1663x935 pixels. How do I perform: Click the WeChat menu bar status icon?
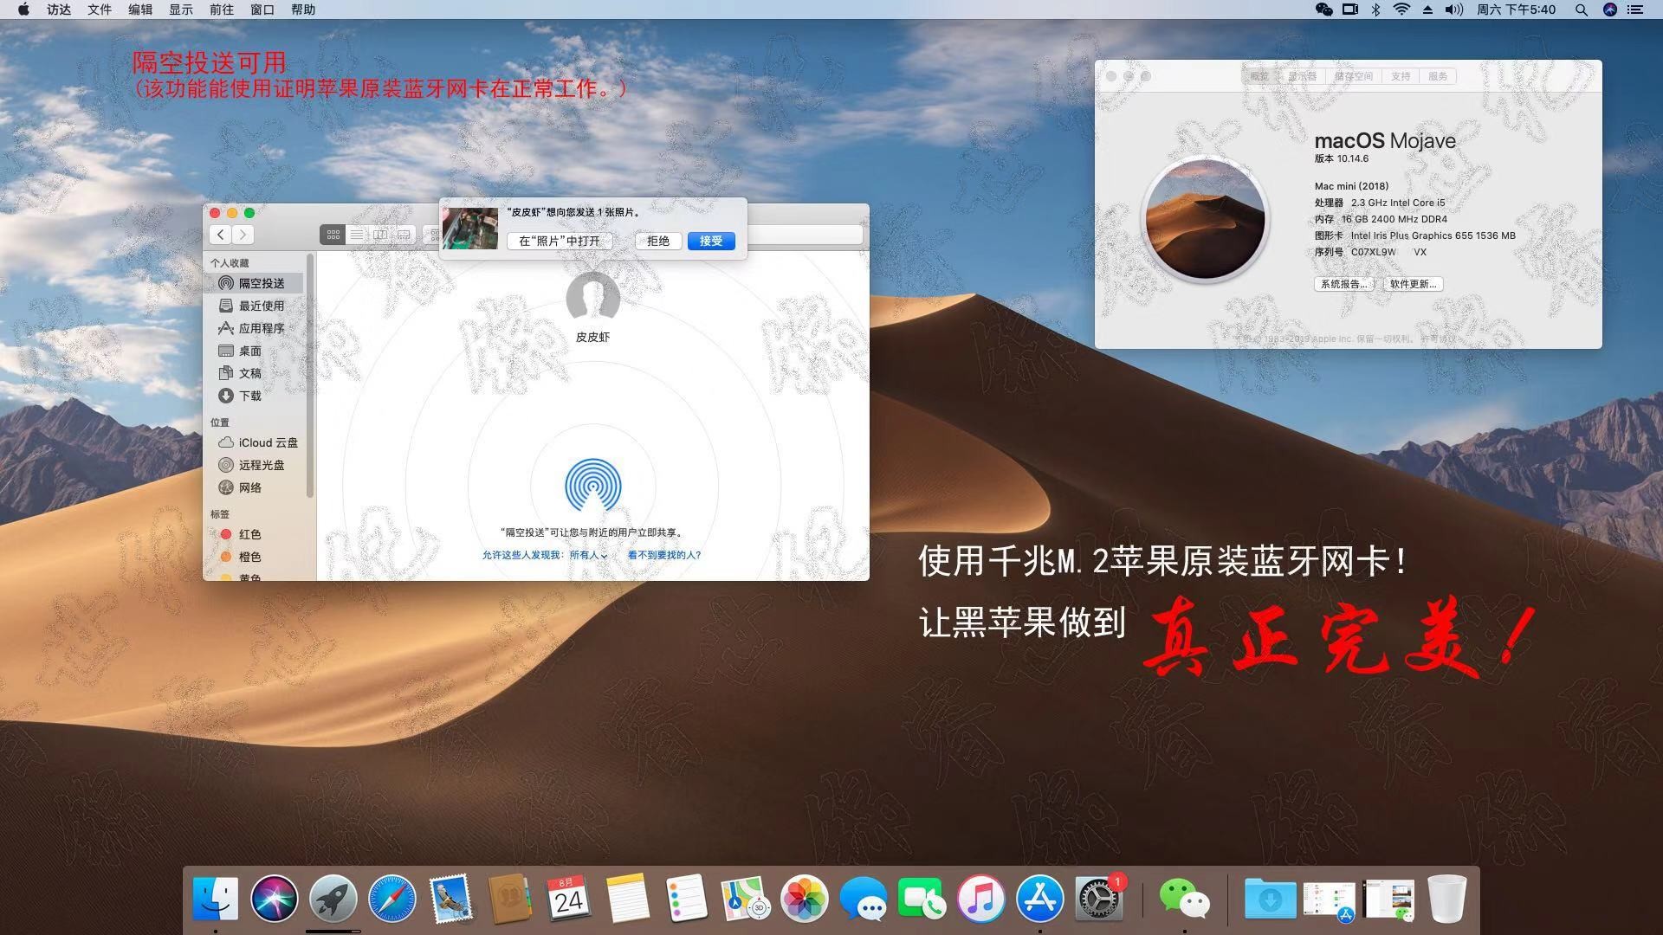1323,10
